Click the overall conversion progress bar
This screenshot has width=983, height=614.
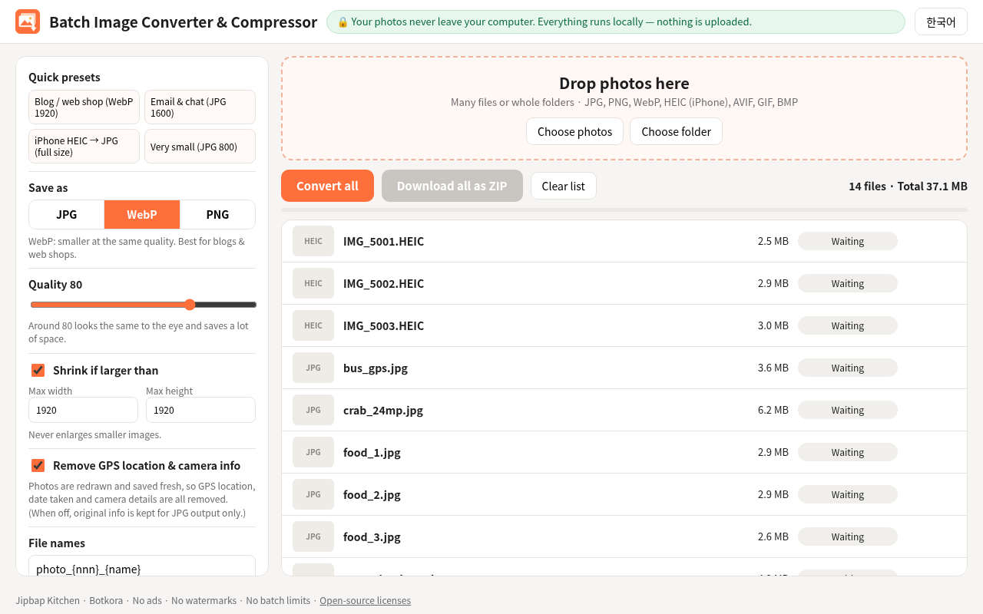[624, 210]
